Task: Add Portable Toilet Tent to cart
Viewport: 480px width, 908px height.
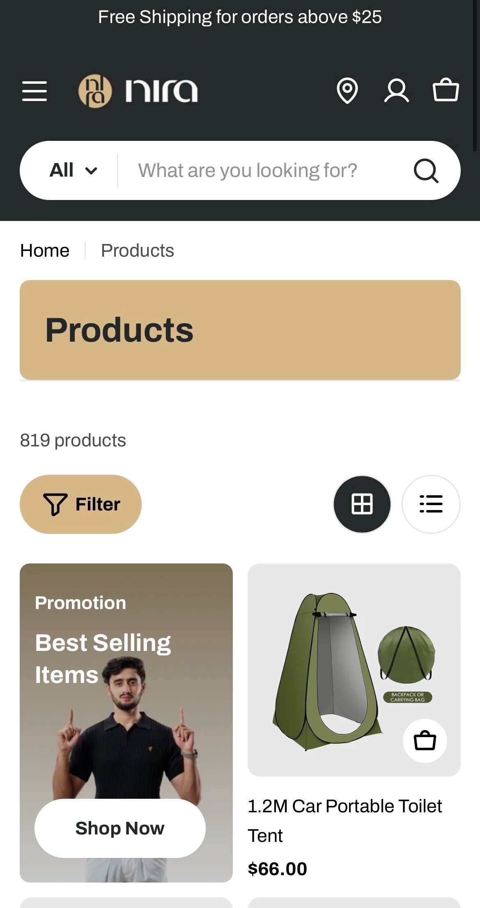Action: click(425, 740)
